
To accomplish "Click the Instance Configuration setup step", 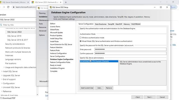I will 58,53.
